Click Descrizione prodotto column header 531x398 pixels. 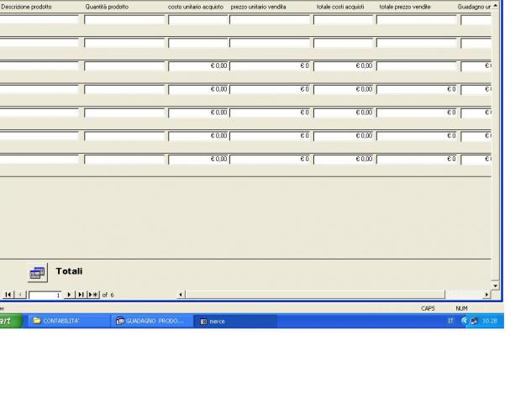pos(26,7)
